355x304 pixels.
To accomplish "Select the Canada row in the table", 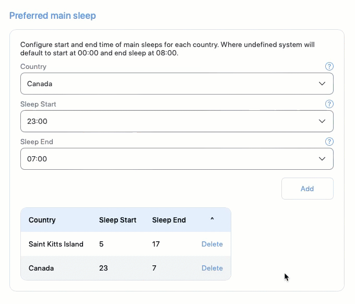I will click(126, 268).
